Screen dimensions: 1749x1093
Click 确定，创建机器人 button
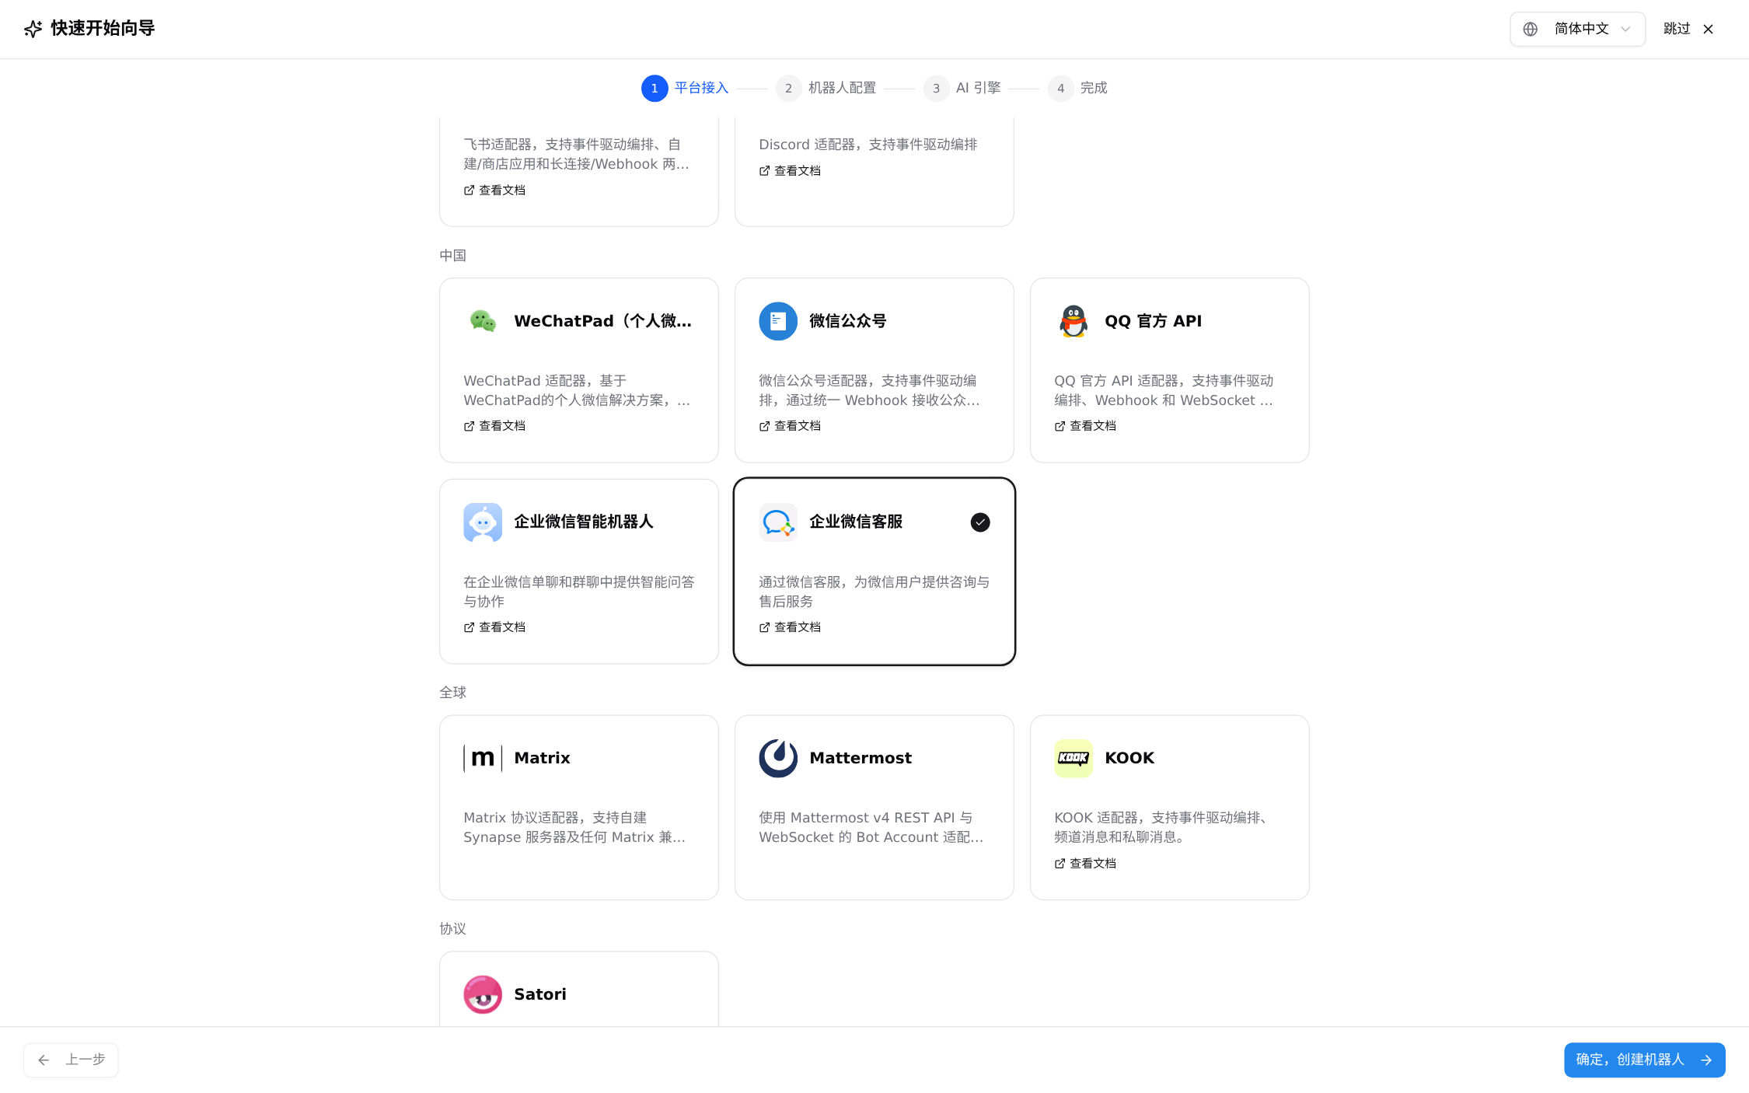tap(1645, 1060)
